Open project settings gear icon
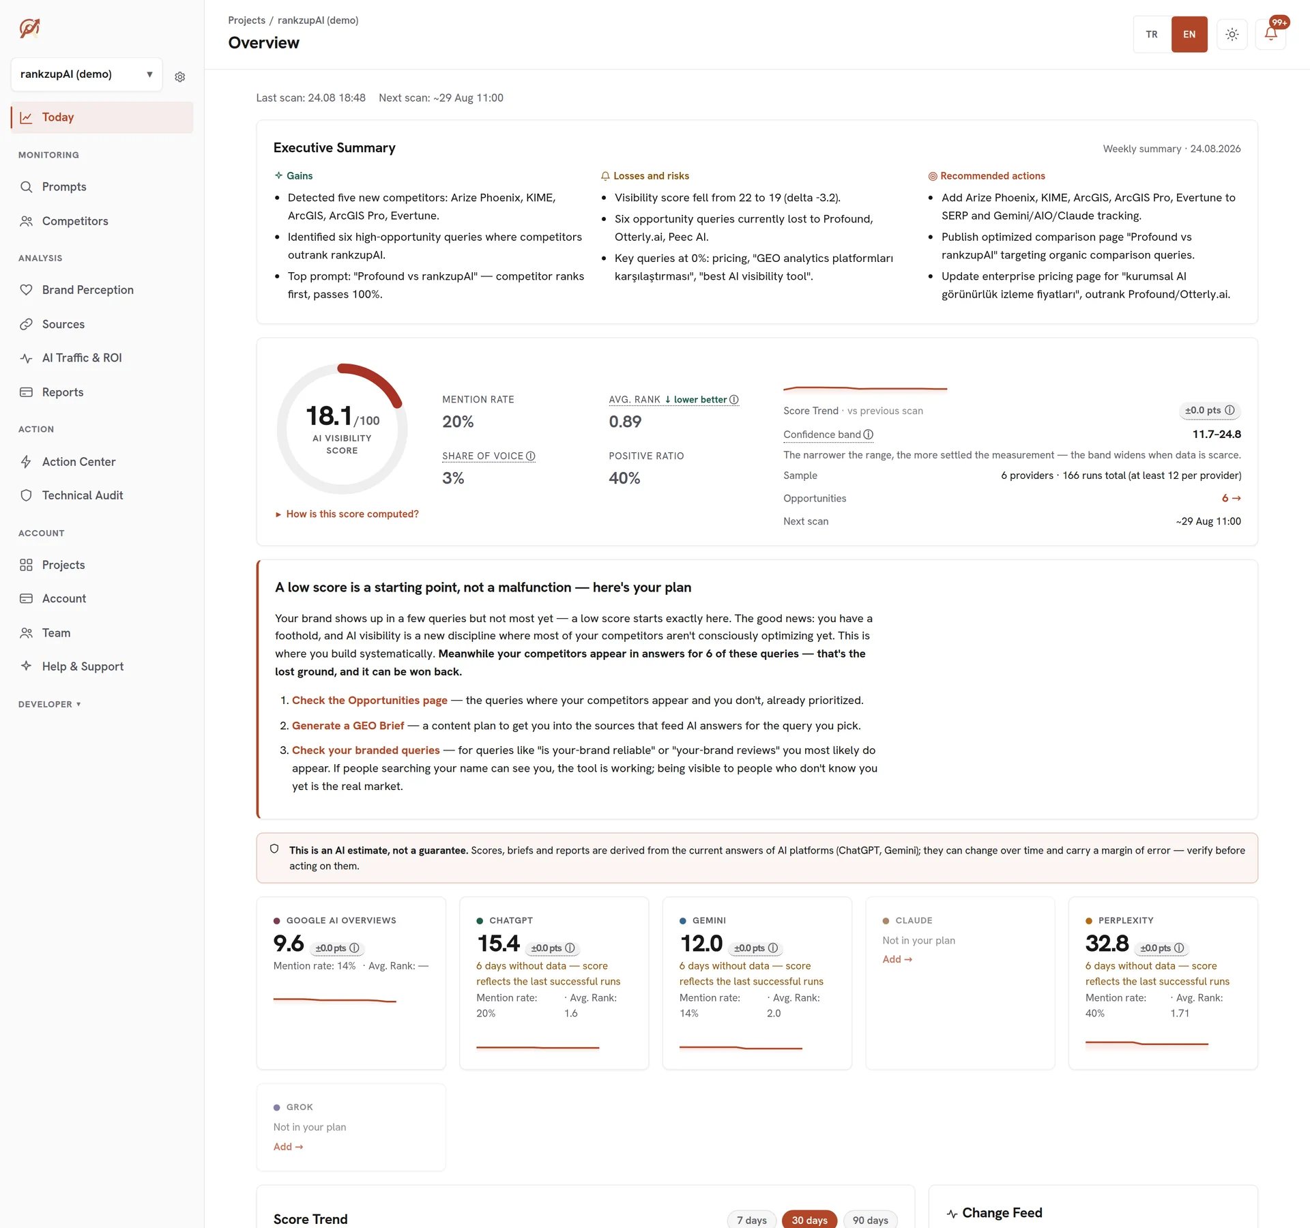The height and width of the screenshot is (1228, 1310). (x=180, y=77)
